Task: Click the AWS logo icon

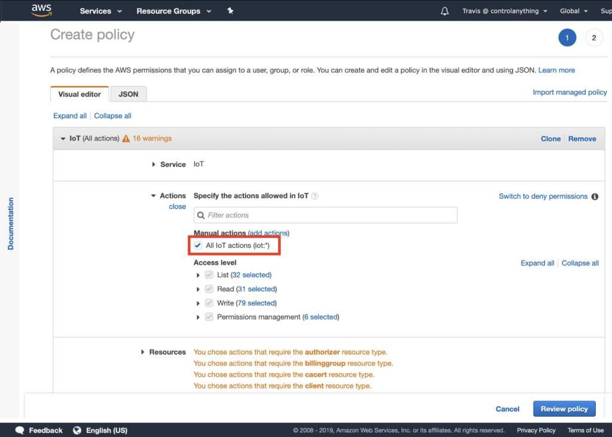Action: pyautogui.click(x=41, y=11)
